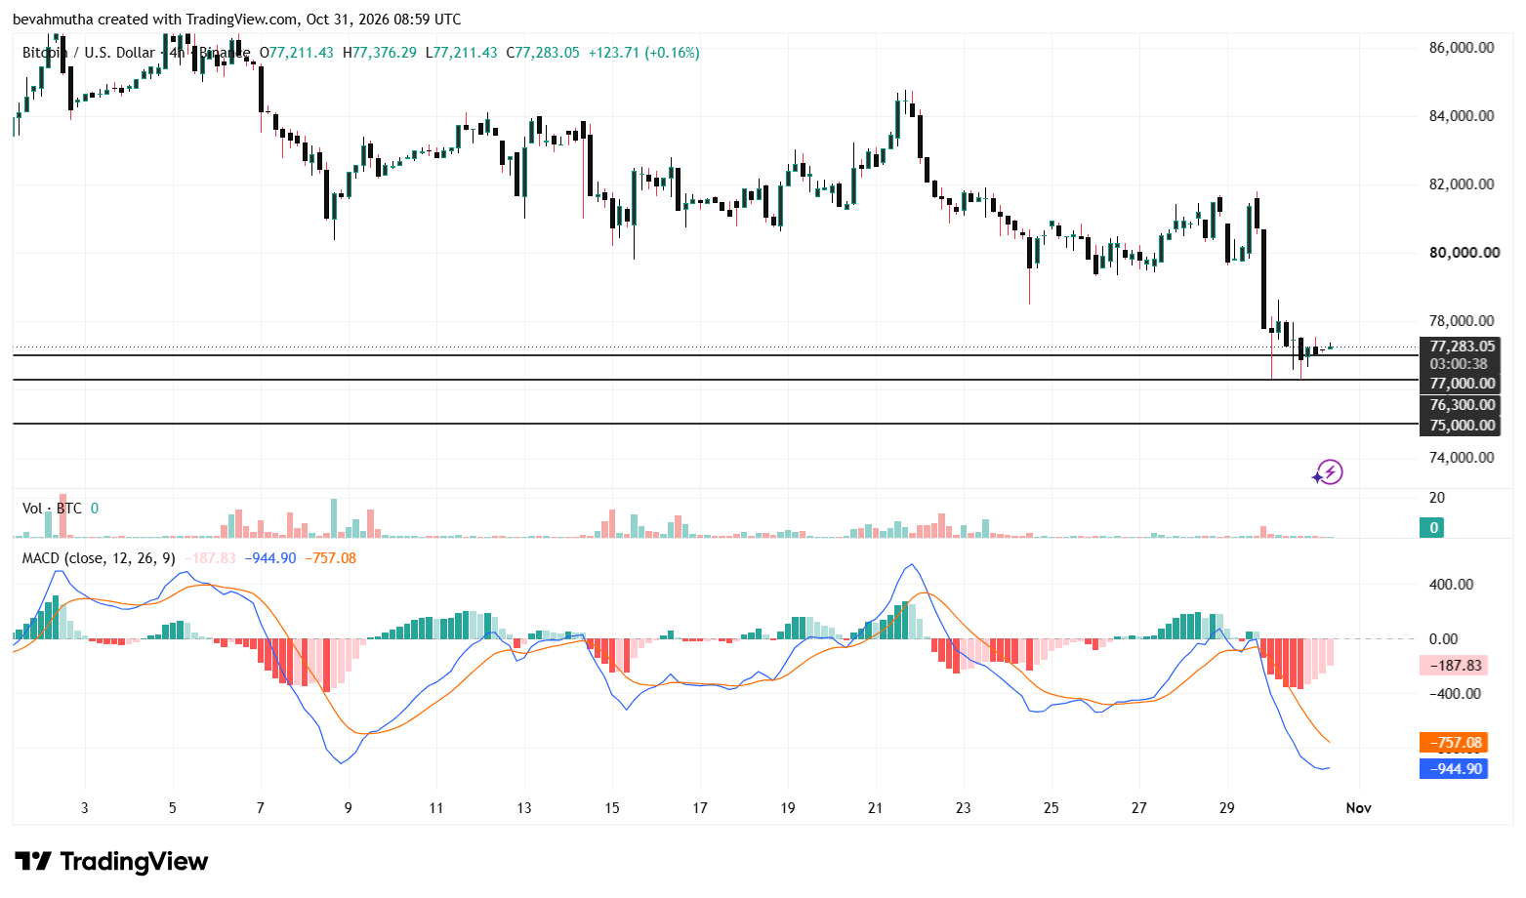Click the 20 volume axis label
Viewport: 1526px width, 898px height.
coord(1437,498)
